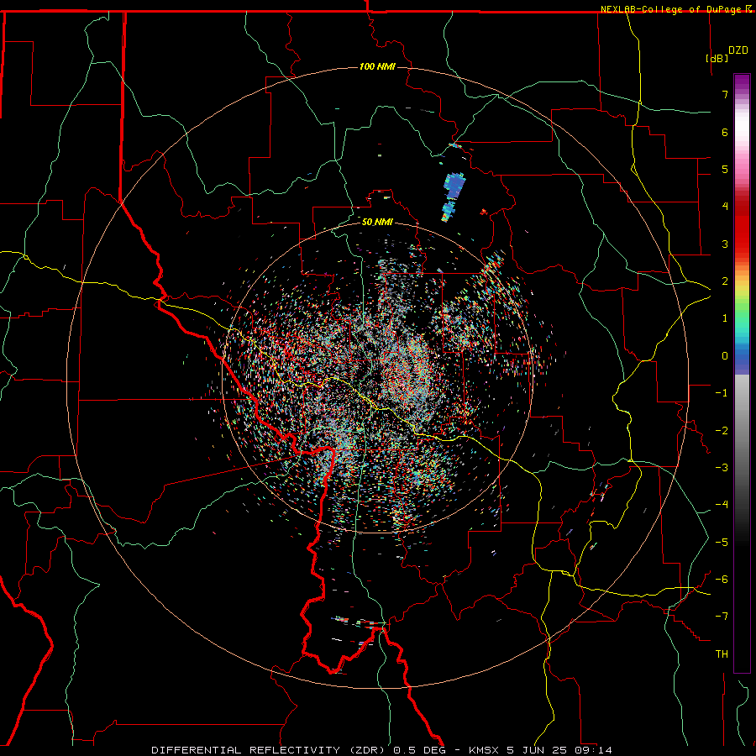Click the purple top of the color bar
Viewport: 756px width, 756px height.
[x=742, y=82]
